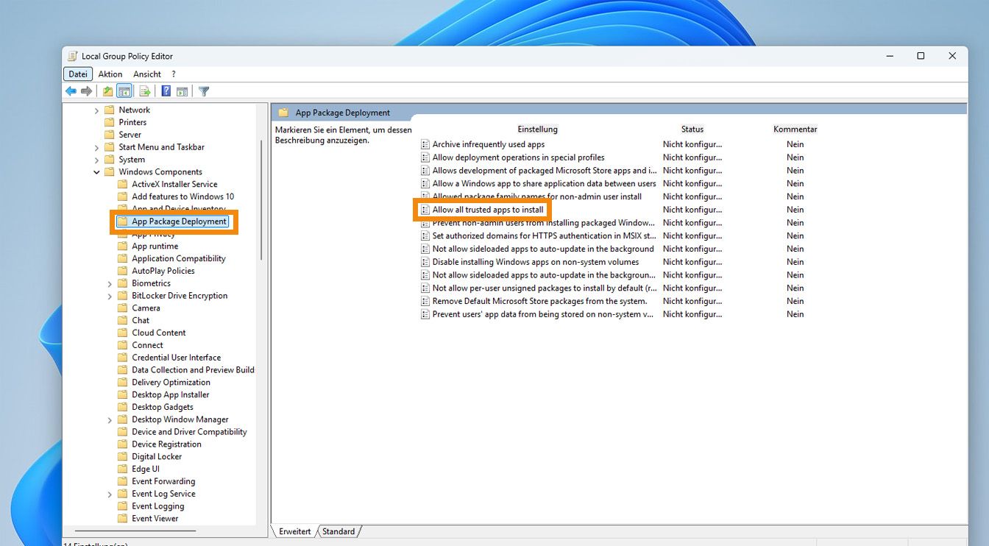Select the Device Registration folder

(x=166, y=444)
